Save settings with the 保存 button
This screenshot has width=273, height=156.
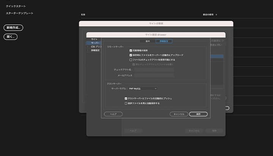click(198, 114)
